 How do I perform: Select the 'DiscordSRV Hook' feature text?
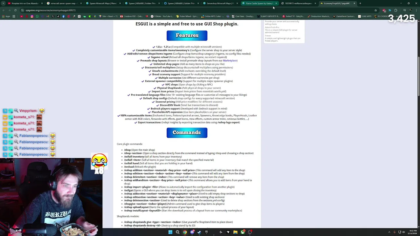point(170,105)
